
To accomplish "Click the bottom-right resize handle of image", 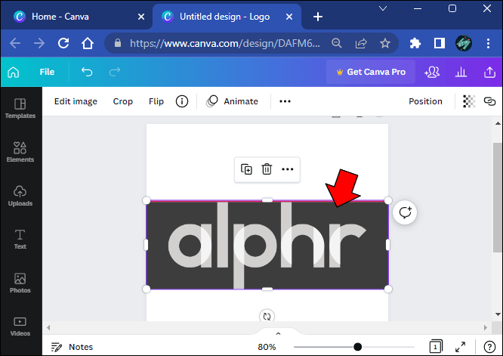I will pyautogui.click(x=388, y=289).
